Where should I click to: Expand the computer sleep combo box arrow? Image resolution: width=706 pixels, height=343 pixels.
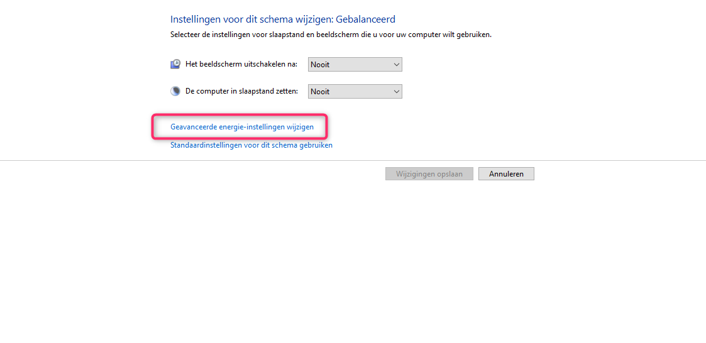pos(396,91)
